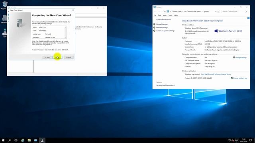
Task: Open Device Manager link
Action: 162,24
